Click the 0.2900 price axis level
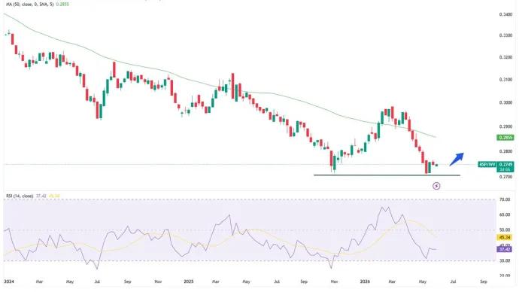The image size is (519, 292). 505,126
